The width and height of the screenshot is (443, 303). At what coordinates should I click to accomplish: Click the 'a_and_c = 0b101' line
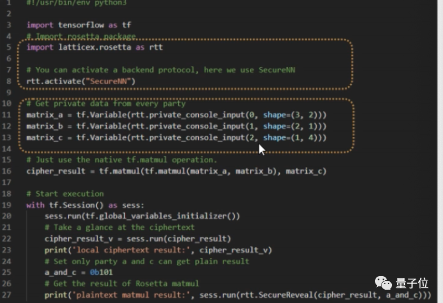[x=79, y=272]
